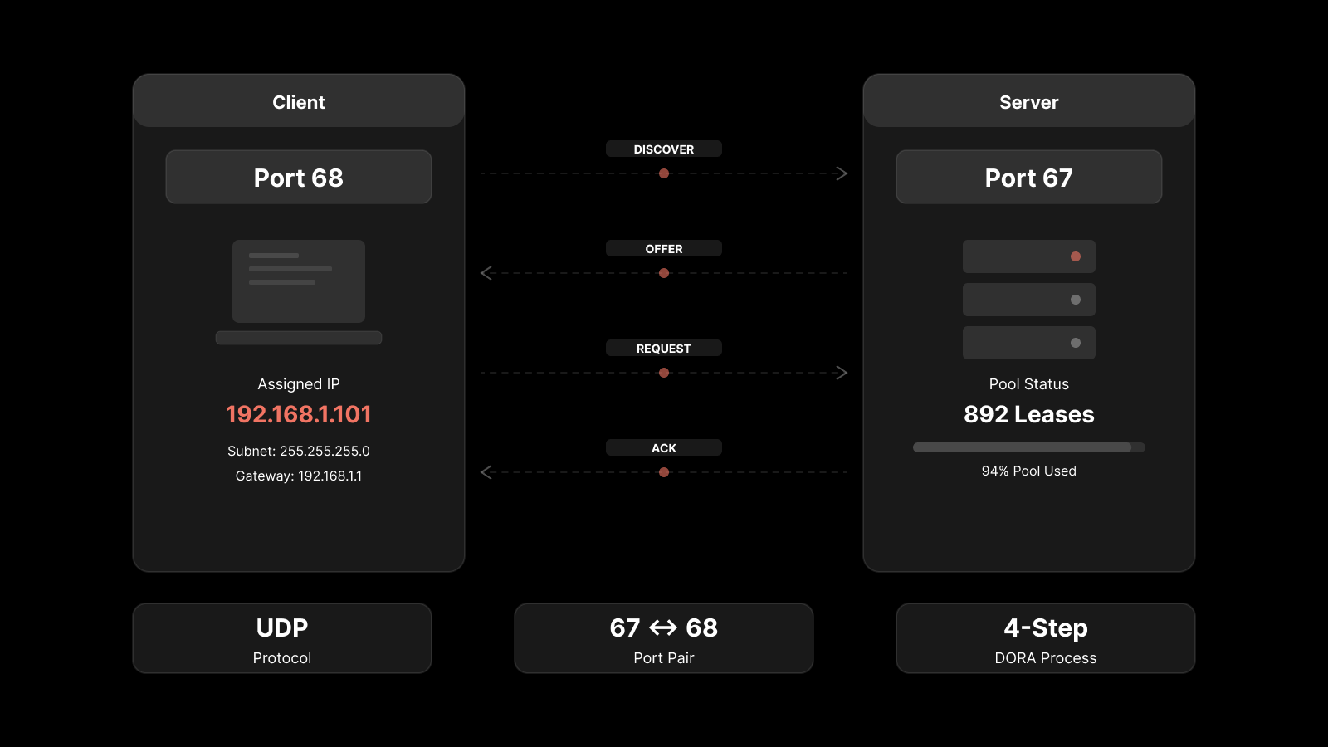The width and height of the screenshot is (1328, 747).
Task: Click the 4-Step DORA Process card
Action: pyautogui.click(x=1045, y=638)
